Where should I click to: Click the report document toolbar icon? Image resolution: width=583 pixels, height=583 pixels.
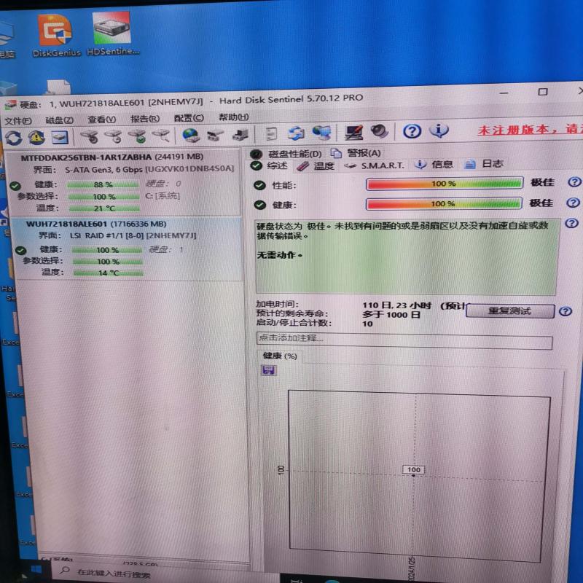click(x=271, y=133)
